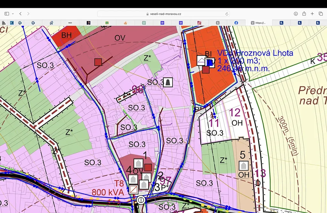Click the T8 800 kVA transformer symbol
The width and height of the screenshot is (327, 213).
133,189
